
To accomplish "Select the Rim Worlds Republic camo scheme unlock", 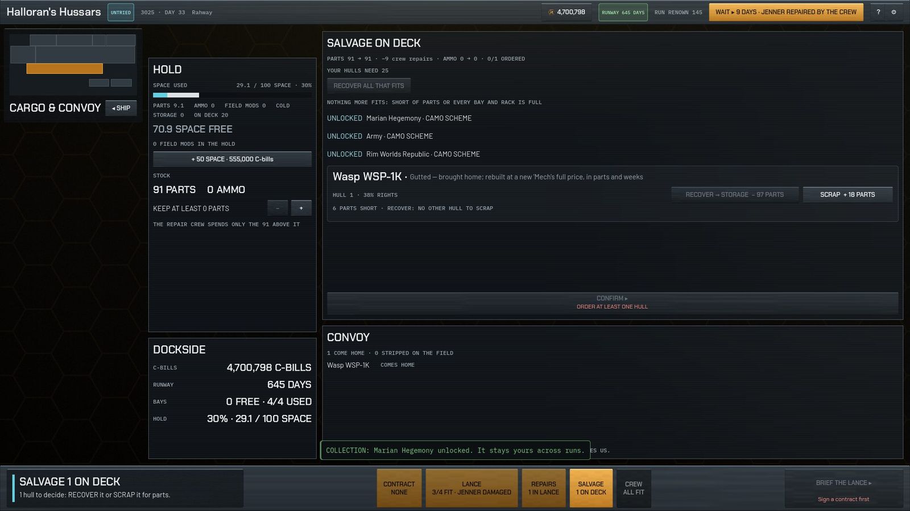I will tap(403, 154).
